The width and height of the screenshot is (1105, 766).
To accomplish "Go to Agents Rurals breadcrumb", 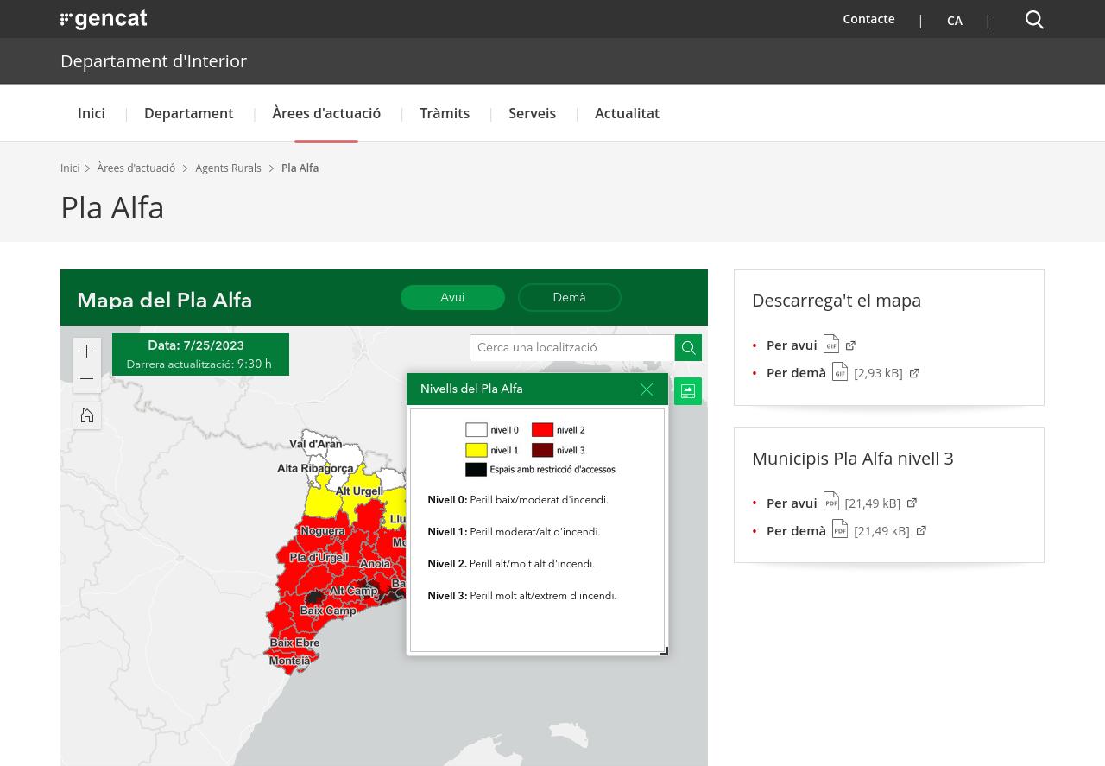I will 228,168.
